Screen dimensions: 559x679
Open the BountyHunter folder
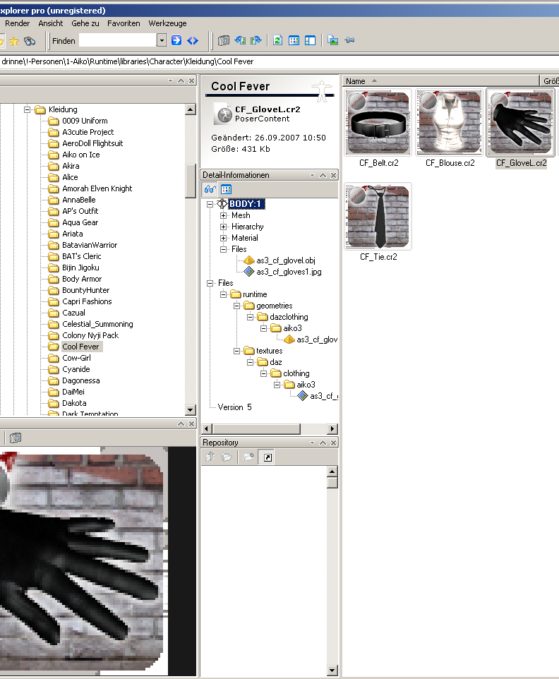coord(85,290)
